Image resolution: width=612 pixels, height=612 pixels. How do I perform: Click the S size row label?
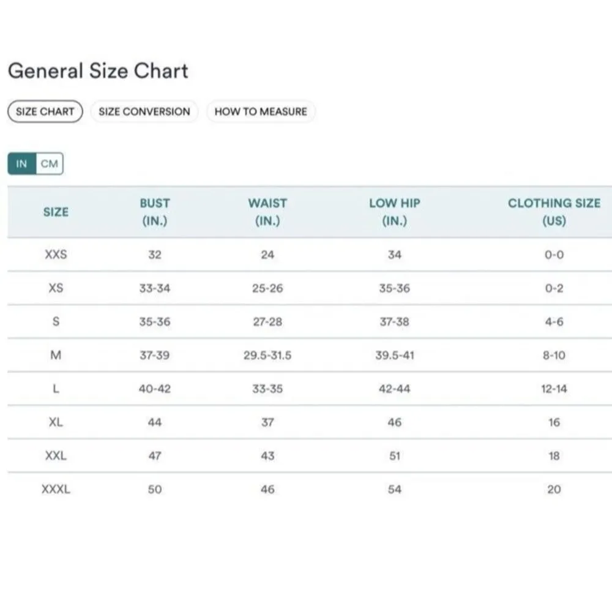coord(56,321)
